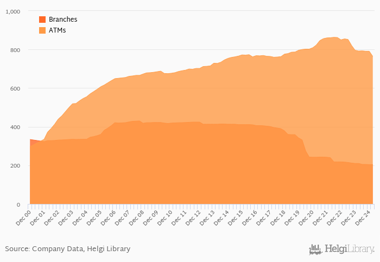Toggle the Branches series legend label
Viewport: 380px width, 262px height.
click(x=63, y=20)
